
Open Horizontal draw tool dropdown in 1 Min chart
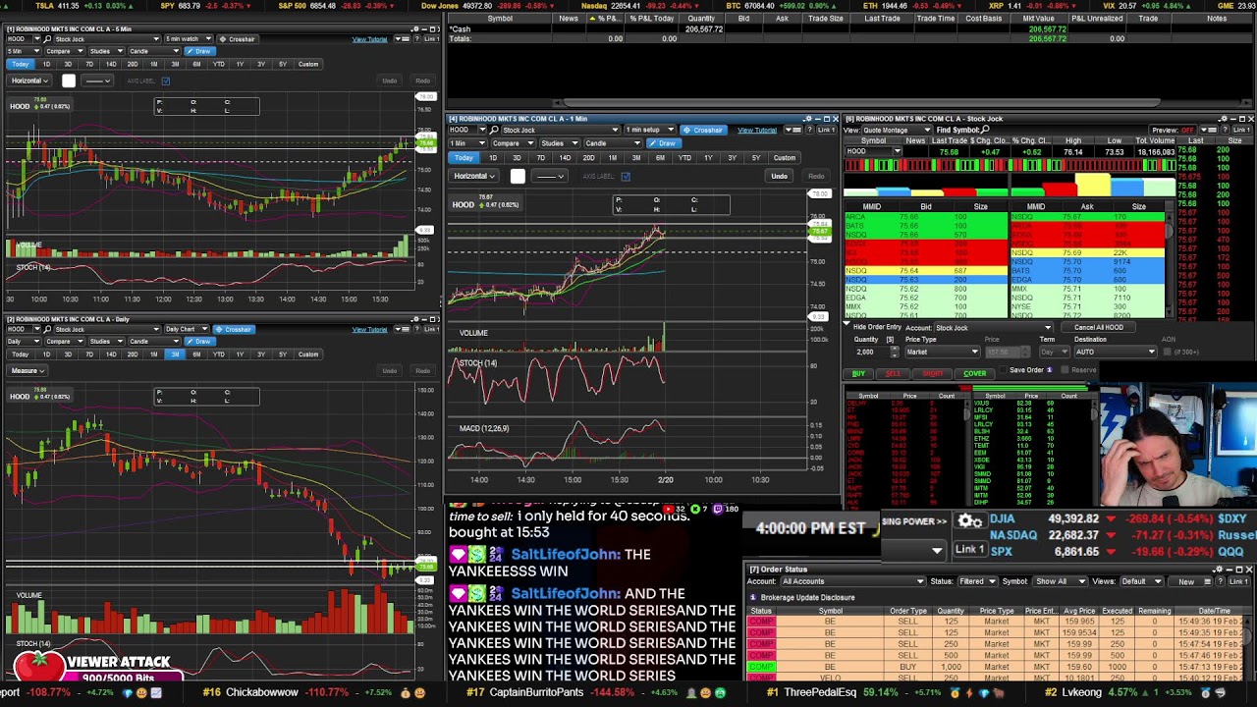(x=474, y=176)
